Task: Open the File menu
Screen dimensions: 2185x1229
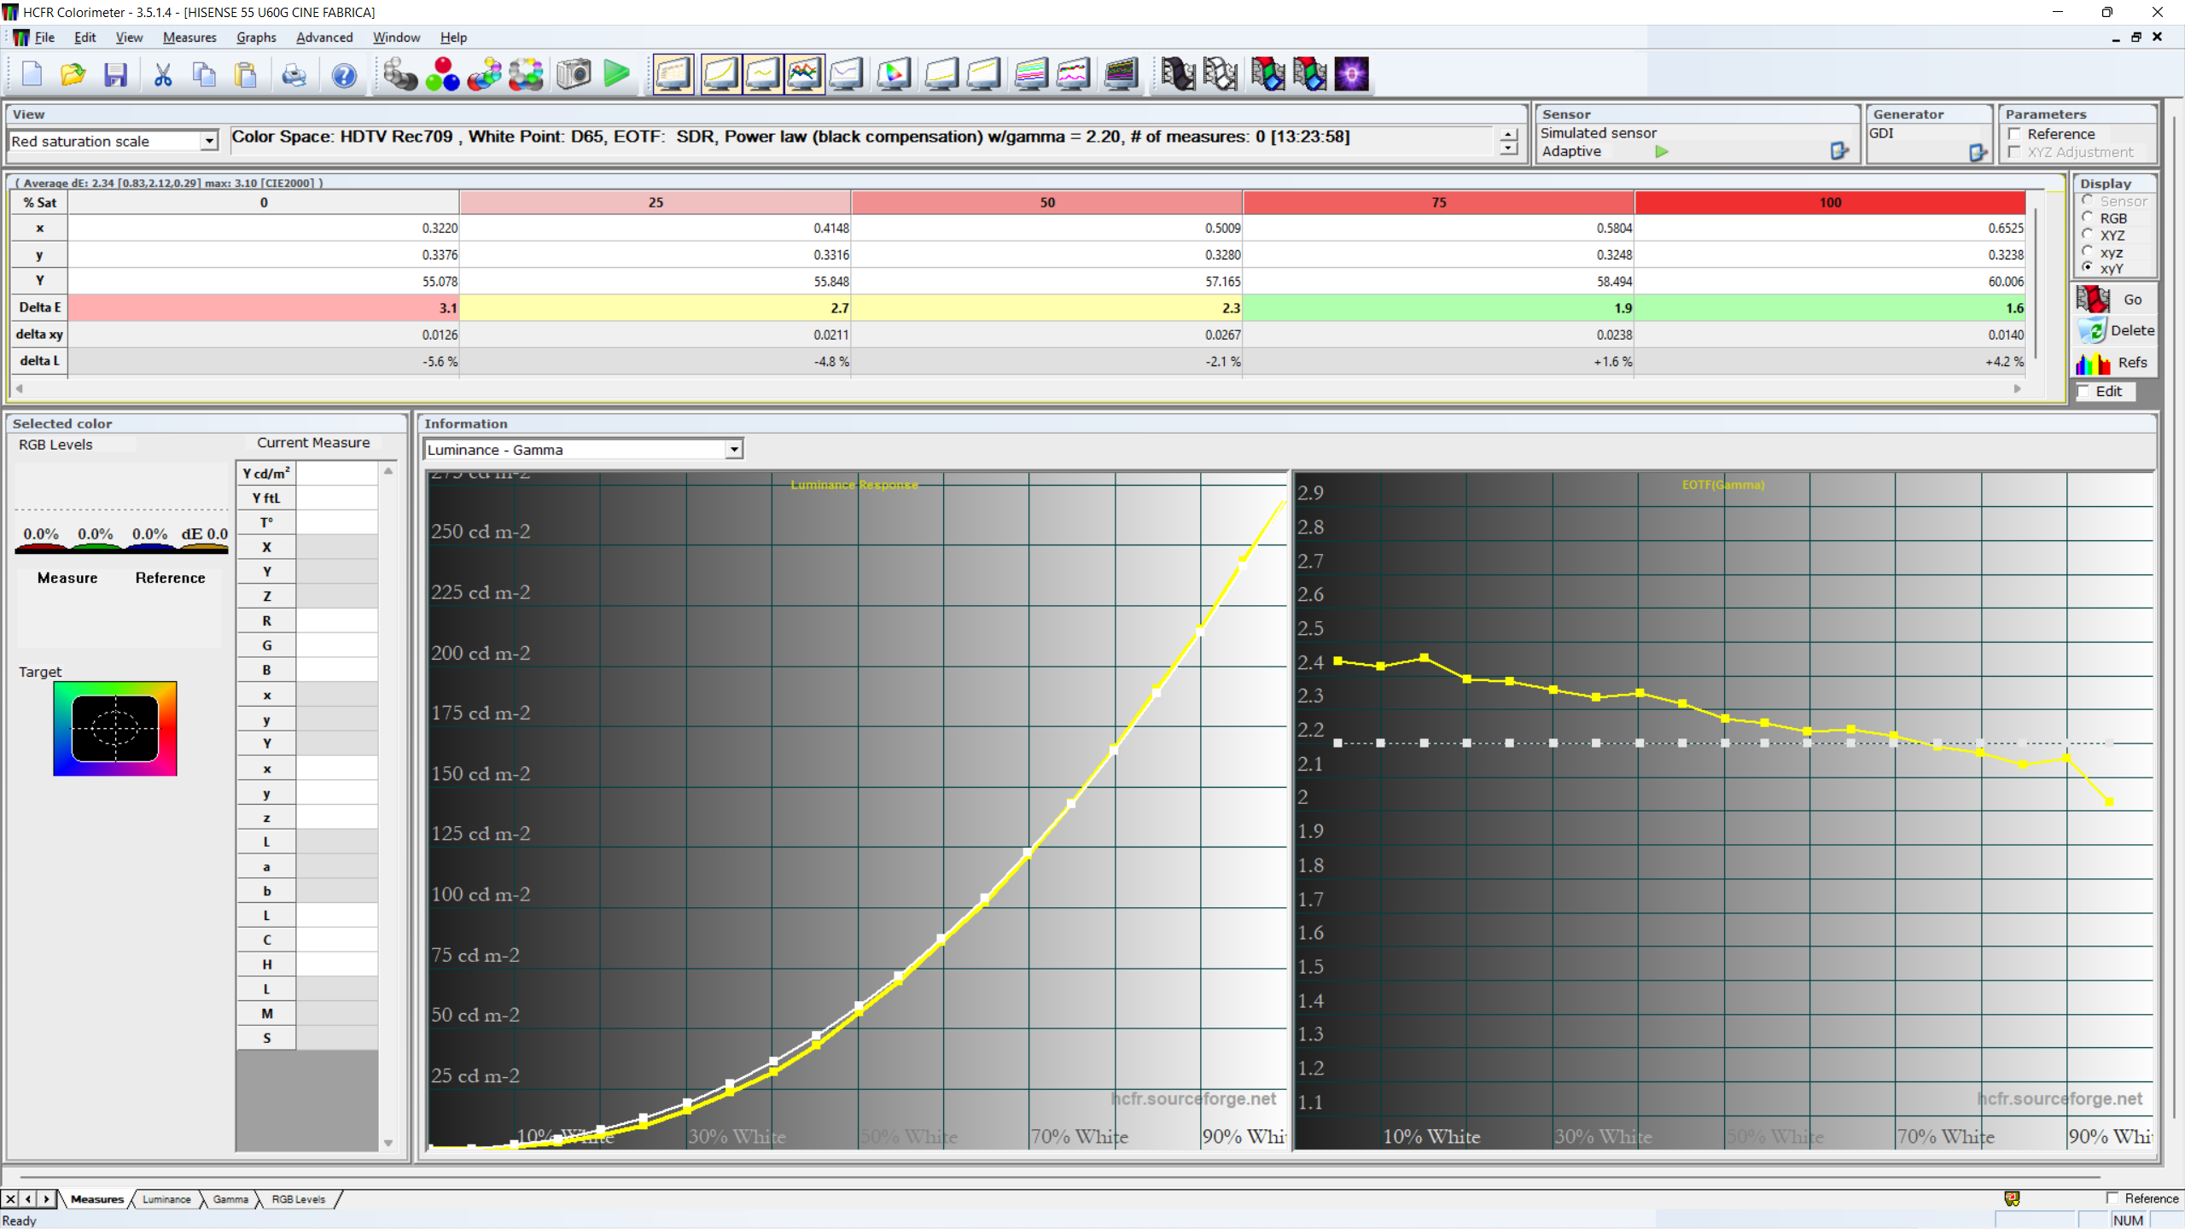Action: pos(44,38)
